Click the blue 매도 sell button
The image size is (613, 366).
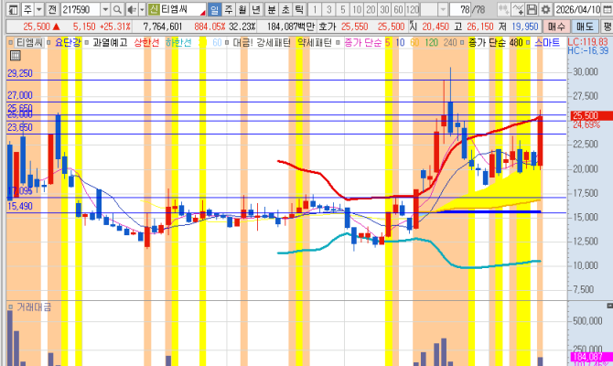coord(585,27)
